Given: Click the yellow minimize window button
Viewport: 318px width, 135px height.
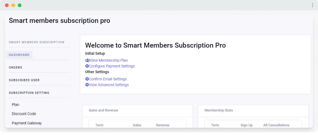Looking at the screenshot, I should pyautogui.click(x=13, y=5).
